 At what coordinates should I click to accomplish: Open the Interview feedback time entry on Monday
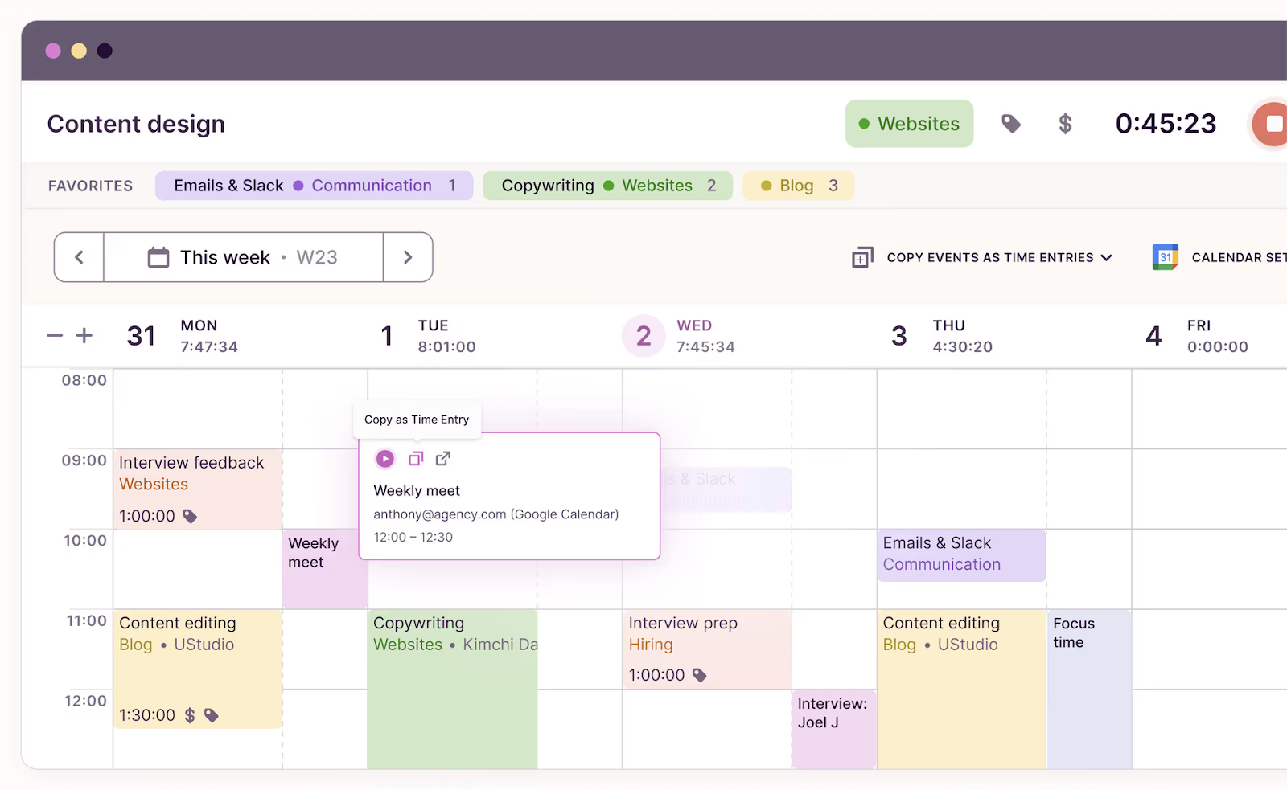coord(198,489)
